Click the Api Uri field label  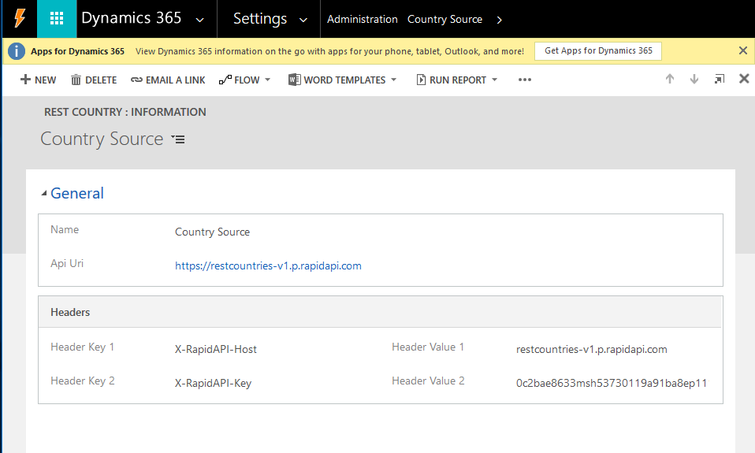point(67,263)
